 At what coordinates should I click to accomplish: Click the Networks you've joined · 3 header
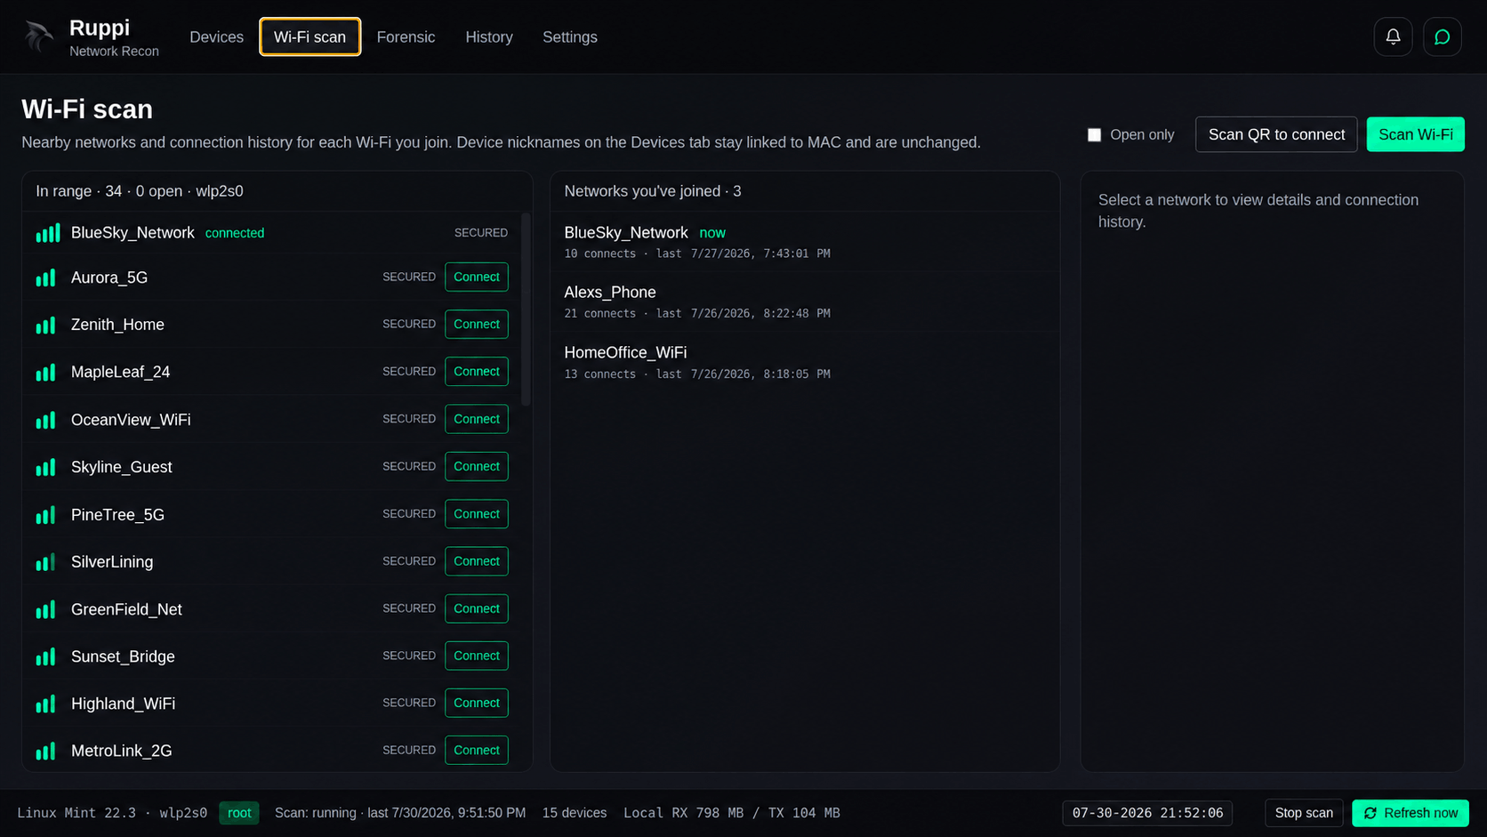pos(653,191)
